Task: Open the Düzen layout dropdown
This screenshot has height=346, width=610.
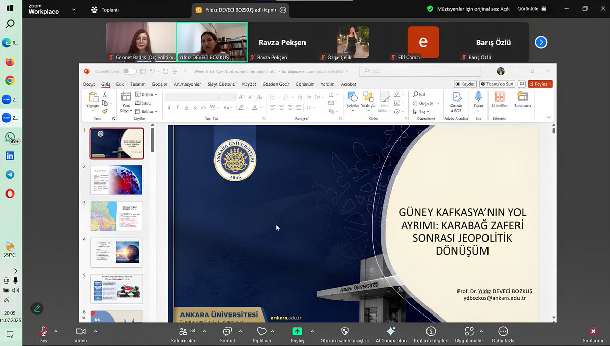Action: click(146, 95)
